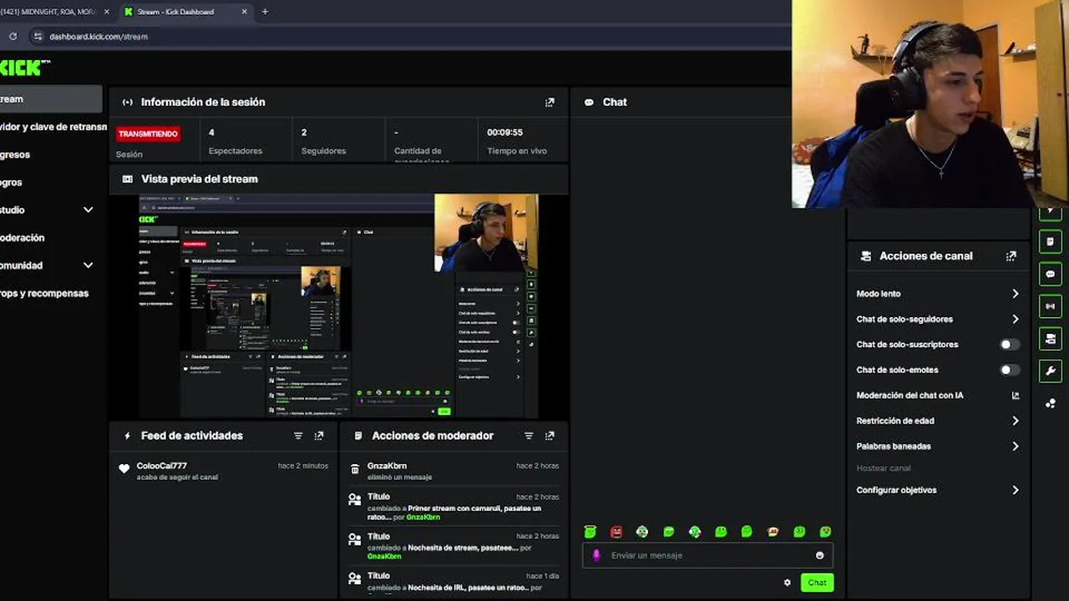Click the three-dots icon in the right sidebar

click(1050, 404)
